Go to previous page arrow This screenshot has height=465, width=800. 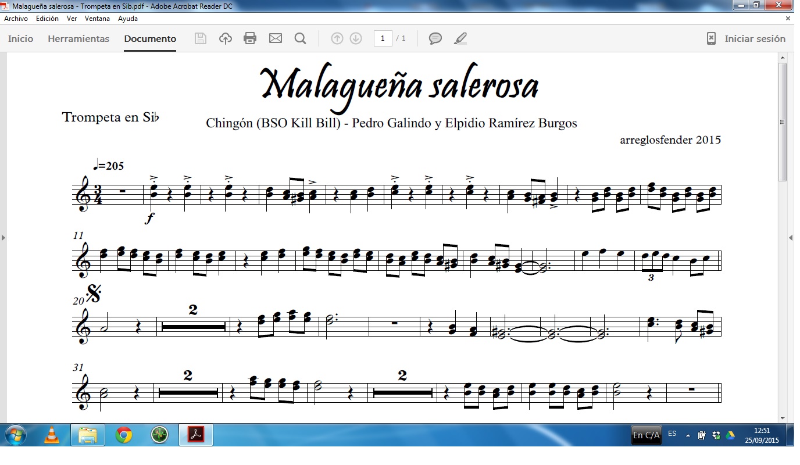337,38
